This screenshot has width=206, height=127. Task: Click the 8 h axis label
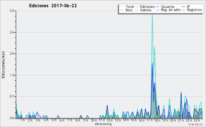pyautogui.click(x=78, y=120)
